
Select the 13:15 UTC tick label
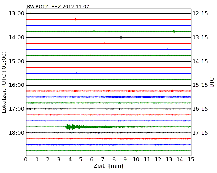[x=200, y=37]
